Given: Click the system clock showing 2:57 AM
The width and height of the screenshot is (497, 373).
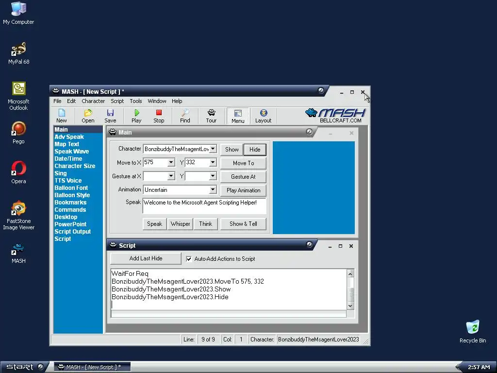Looking at the screenshot, I should point(479,367).
